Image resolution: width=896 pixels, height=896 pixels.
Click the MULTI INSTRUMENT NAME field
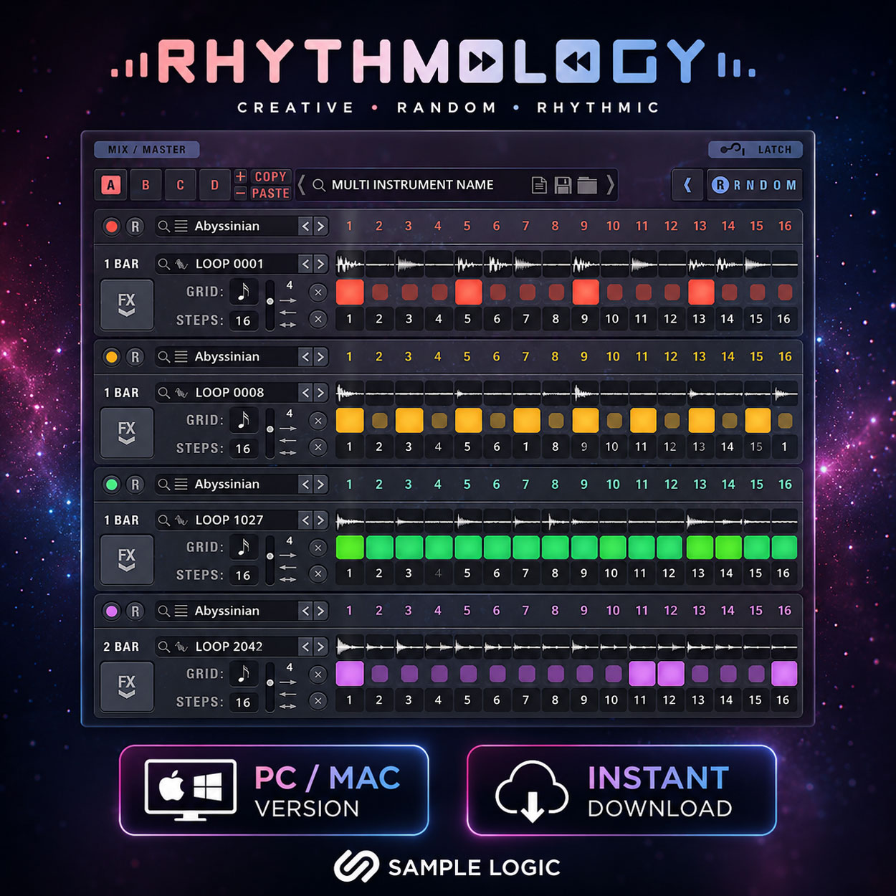413,185
